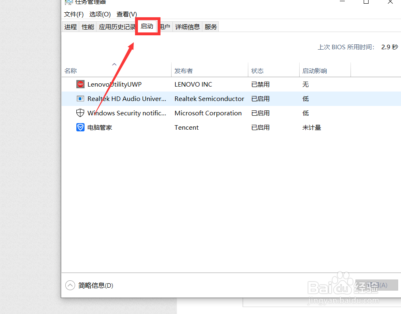
Task: Select the LenovoUtilityUWP row name
Action: 115,85
